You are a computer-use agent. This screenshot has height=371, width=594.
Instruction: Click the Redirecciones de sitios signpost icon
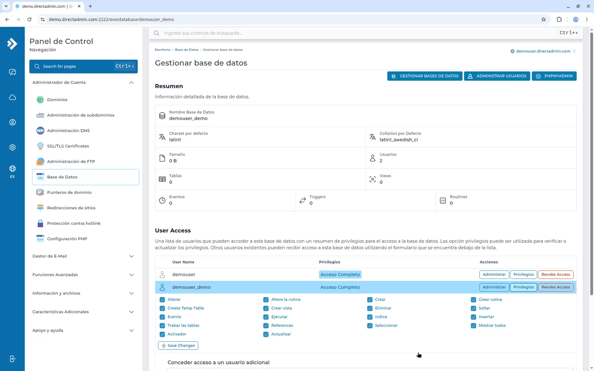[40, 208]
